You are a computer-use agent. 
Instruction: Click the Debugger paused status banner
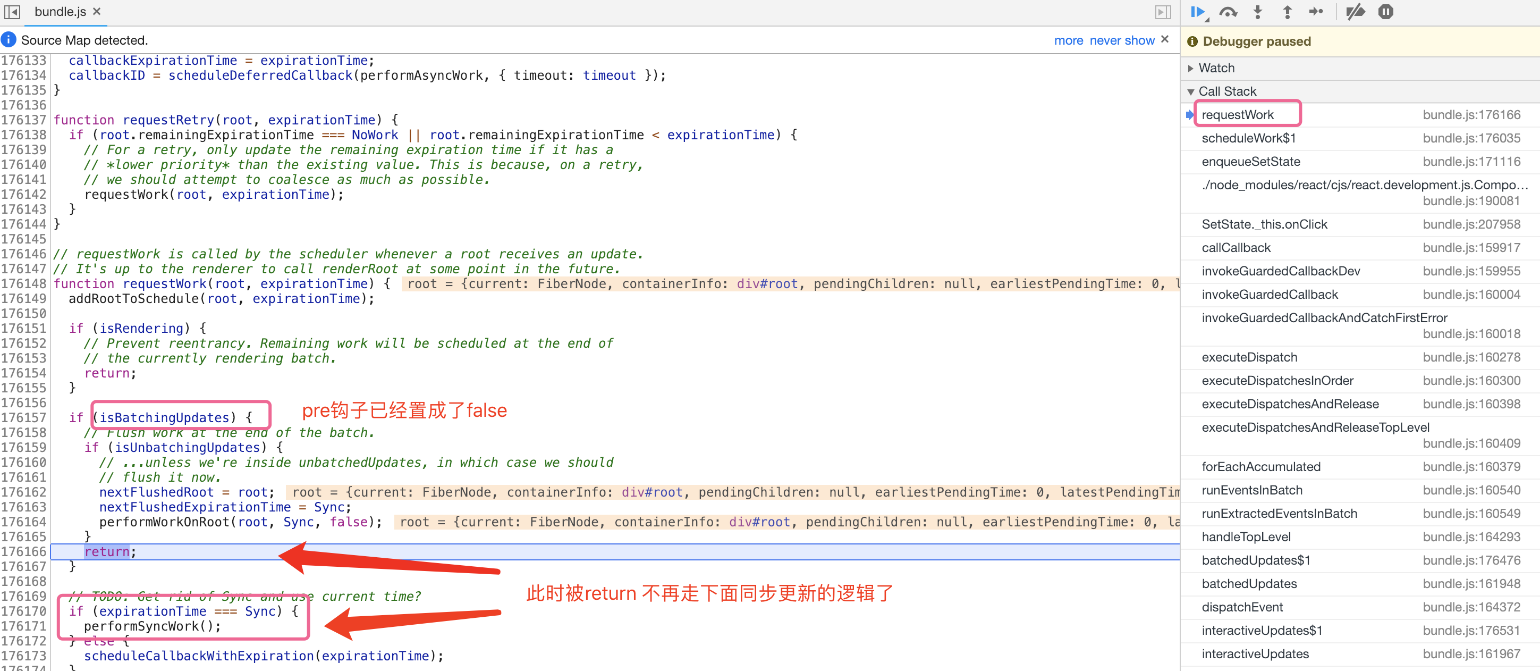pyautogui.click(x=1360, y=41)
